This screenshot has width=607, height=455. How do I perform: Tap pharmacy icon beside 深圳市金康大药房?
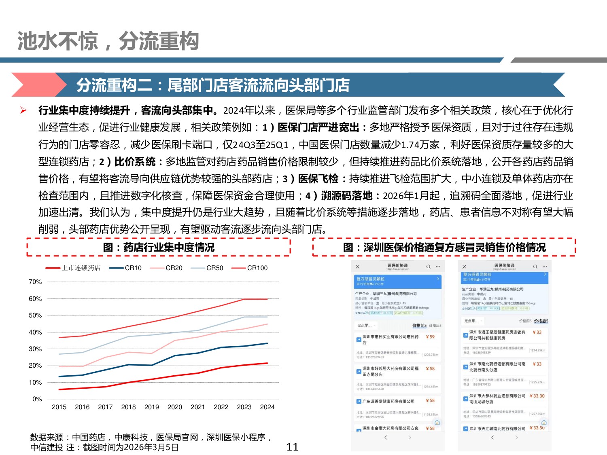click(x=359, y=430)
